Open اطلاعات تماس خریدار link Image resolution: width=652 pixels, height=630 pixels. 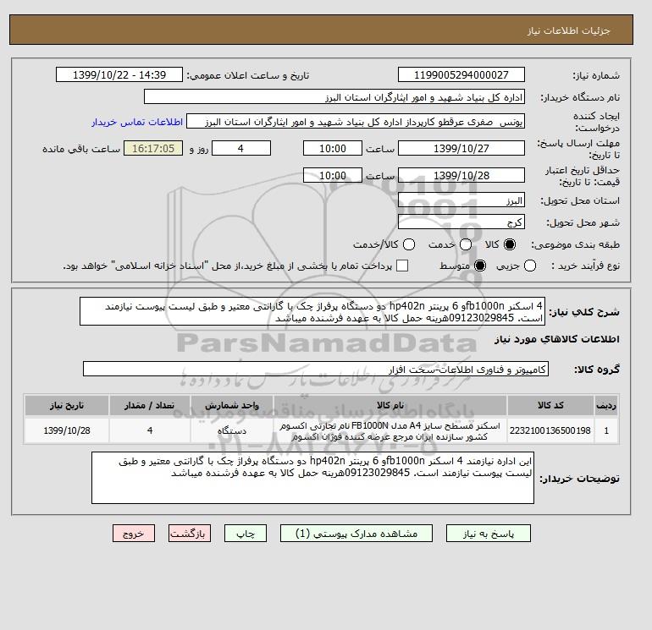(137, 122)
